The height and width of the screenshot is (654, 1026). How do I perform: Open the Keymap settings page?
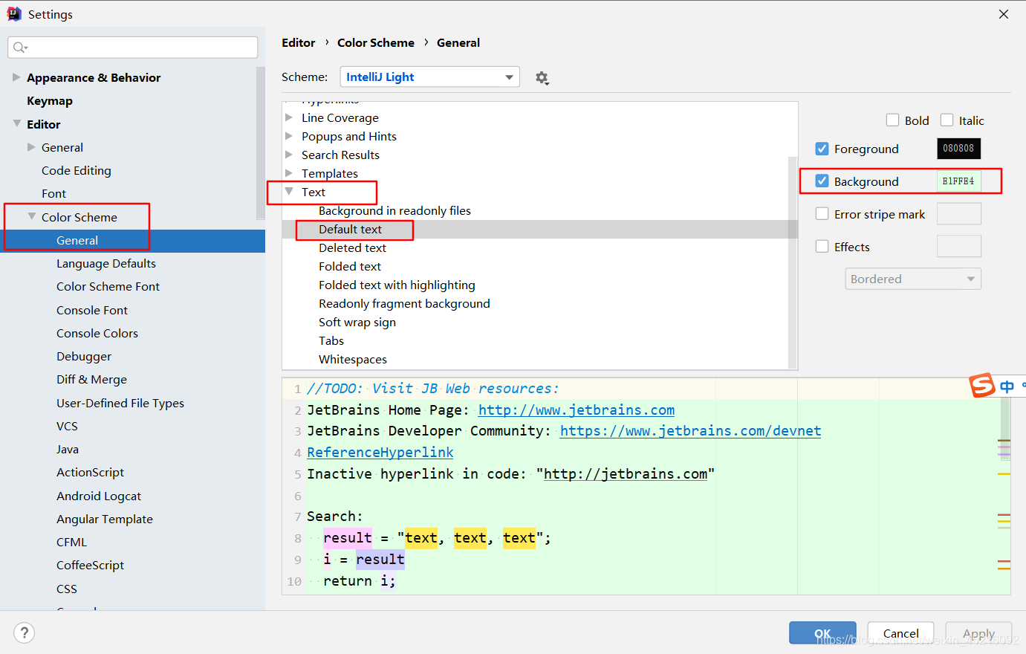[50, 101]
